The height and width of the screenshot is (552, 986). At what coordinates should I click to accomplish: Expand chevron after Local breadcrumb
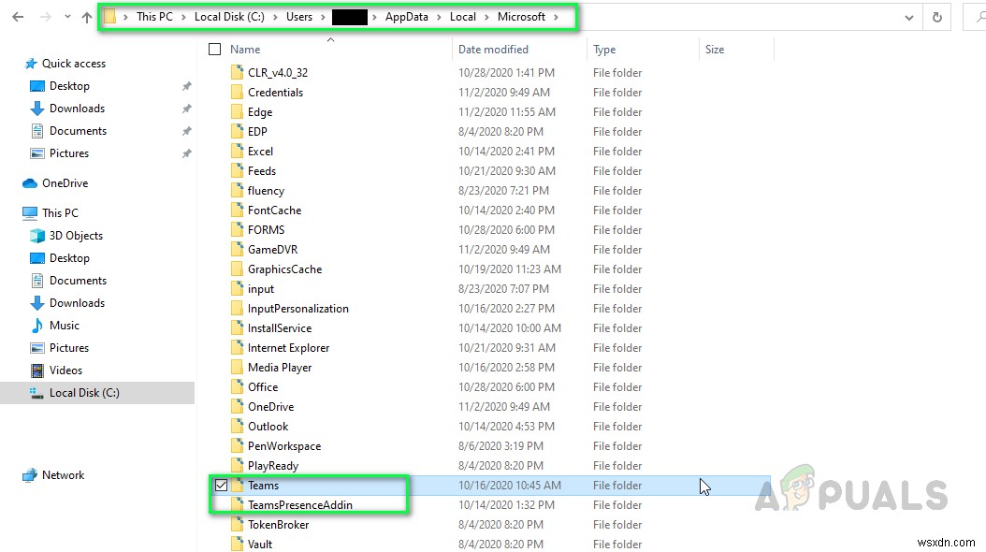pos(486,17)
